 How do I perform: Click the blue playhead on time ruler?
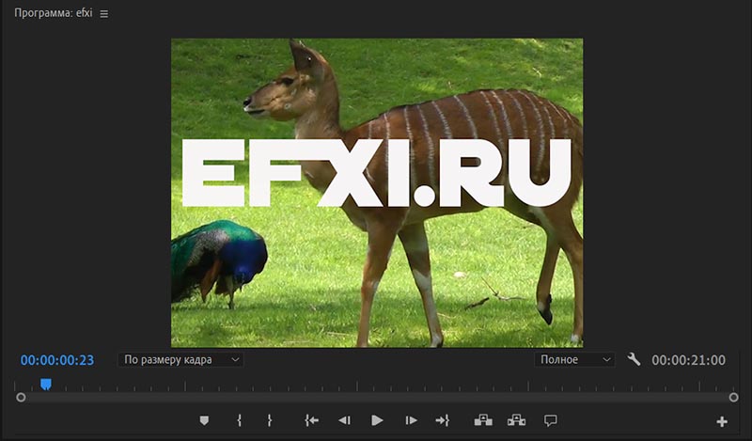click(x=45, y=384)
